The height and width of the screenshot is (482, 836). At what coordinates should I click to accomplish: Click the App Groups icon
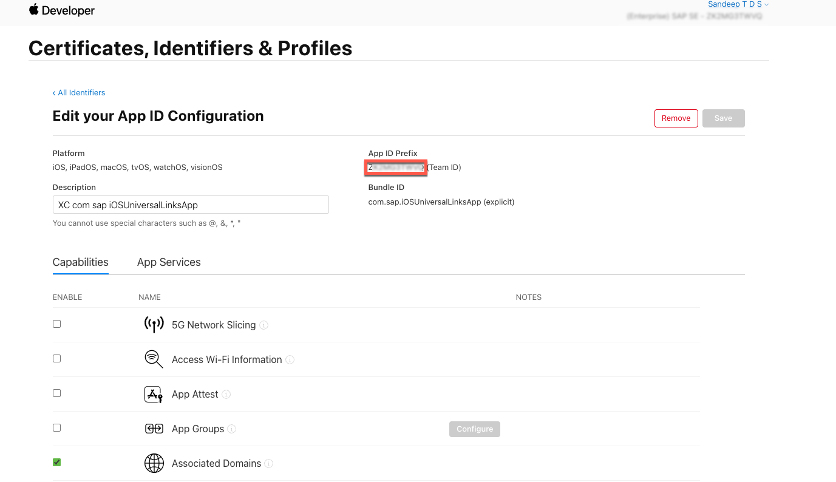point(154,429)
